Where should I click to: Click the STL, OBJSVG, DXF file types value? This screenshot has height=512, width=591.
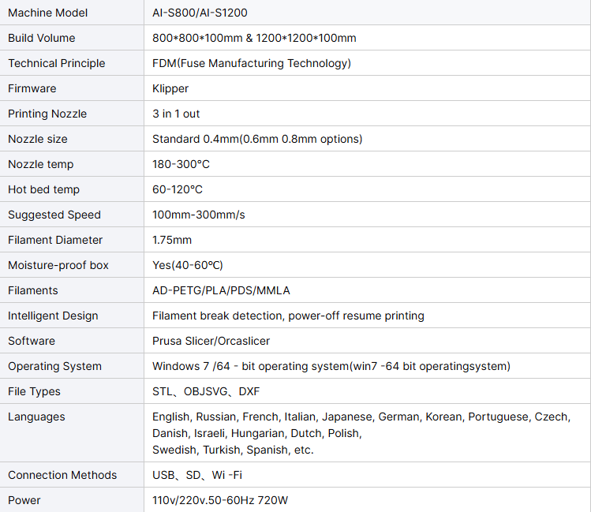click(206, 391)
